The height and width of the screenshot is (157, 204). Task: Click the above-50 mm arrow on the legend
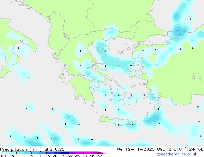(102, 153)
